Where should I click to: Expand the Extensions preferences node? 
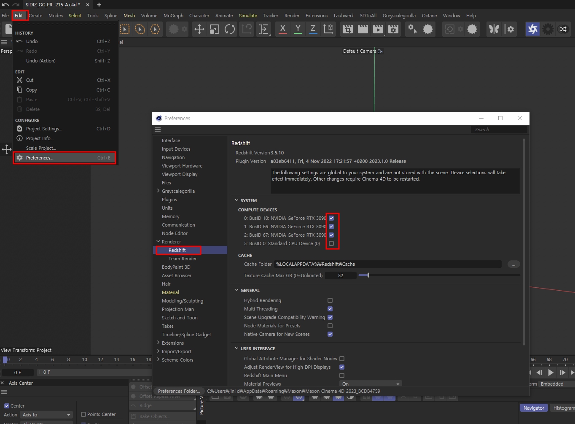[158, 343]
